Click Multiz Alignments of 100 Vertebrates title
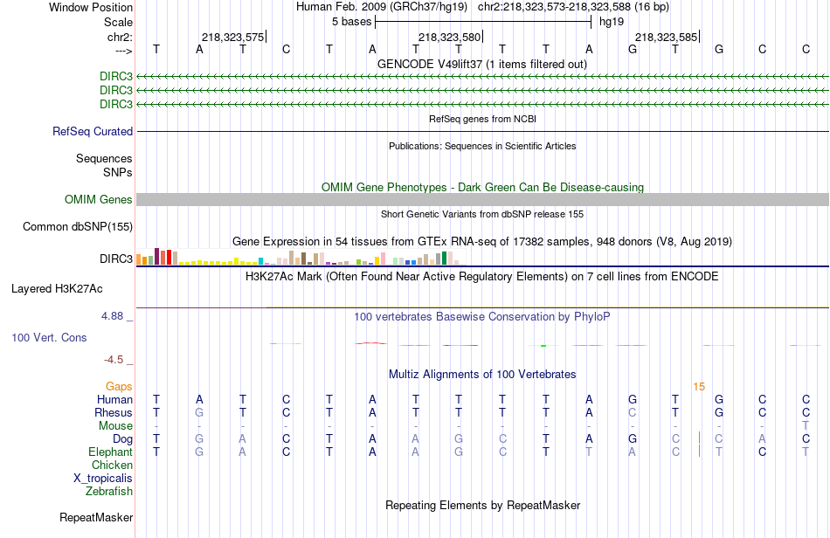 pyautogui.click(x=482, y=375)
